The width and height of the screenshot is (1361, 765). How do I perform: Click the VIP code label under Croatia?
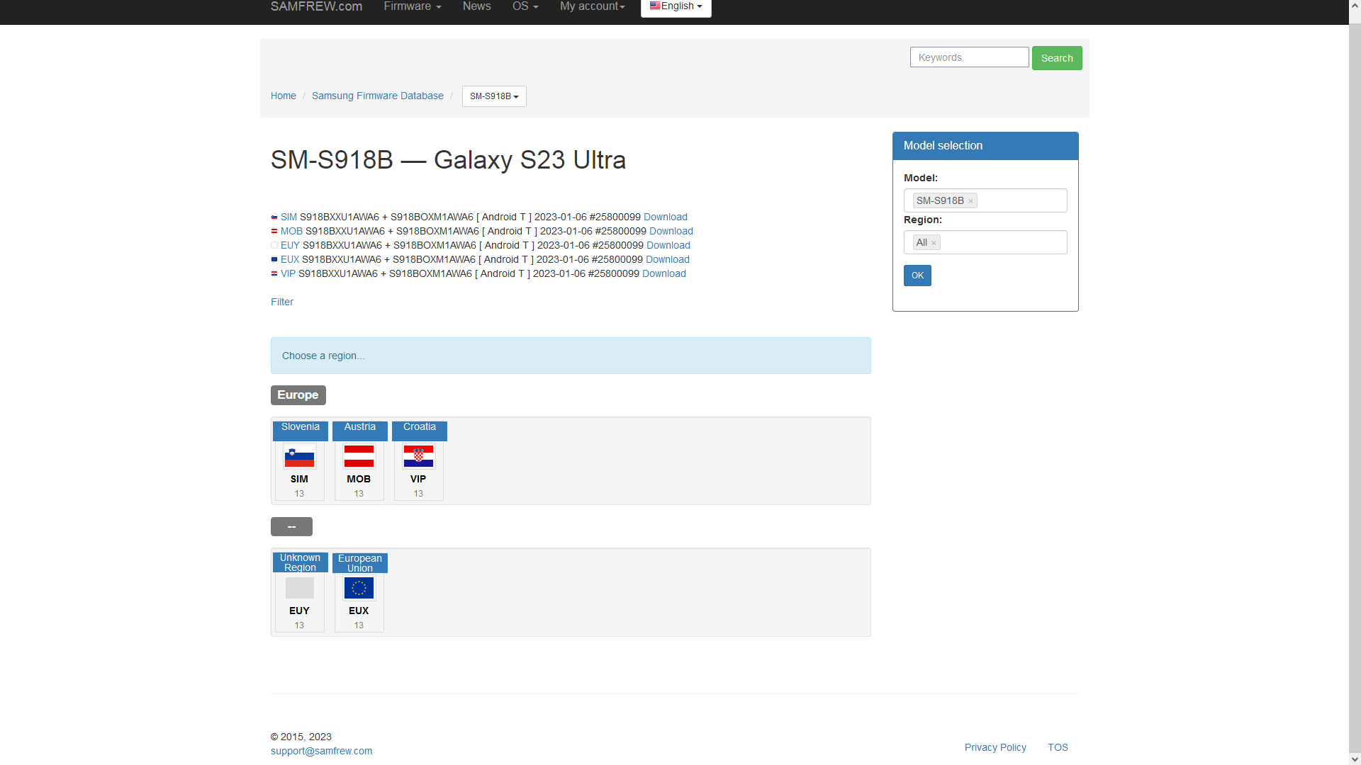pos(418,479)
